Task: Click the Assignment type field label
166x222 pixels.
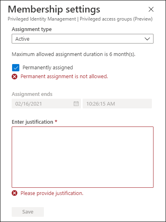Action: pyautogui.click(x=32, y=29)
